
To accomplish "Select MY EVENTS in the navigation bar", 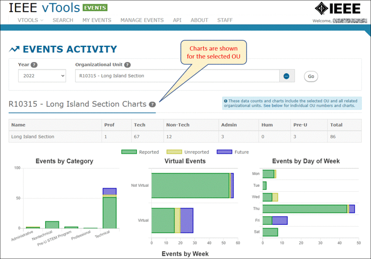I will [x=97, y=20].
